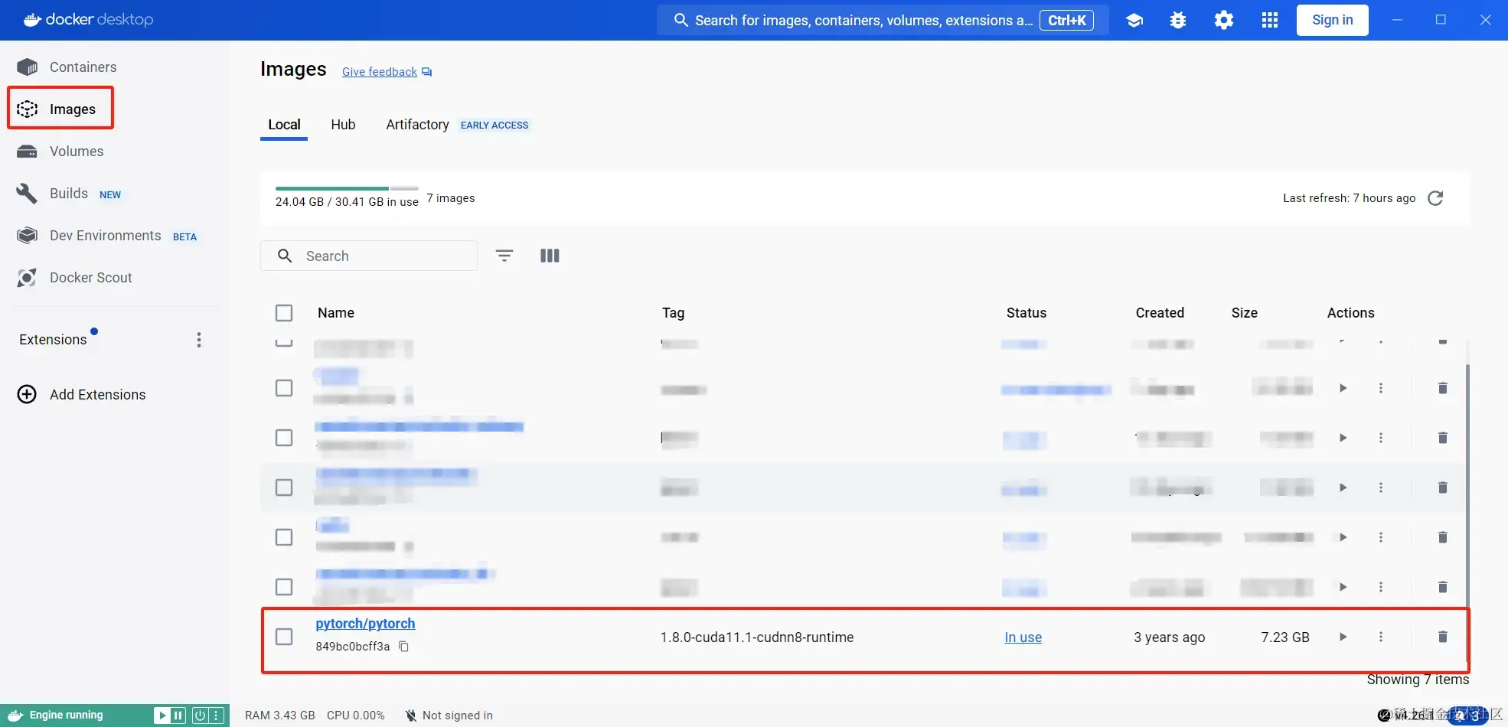Click the Tag column header

coord(673,313)
